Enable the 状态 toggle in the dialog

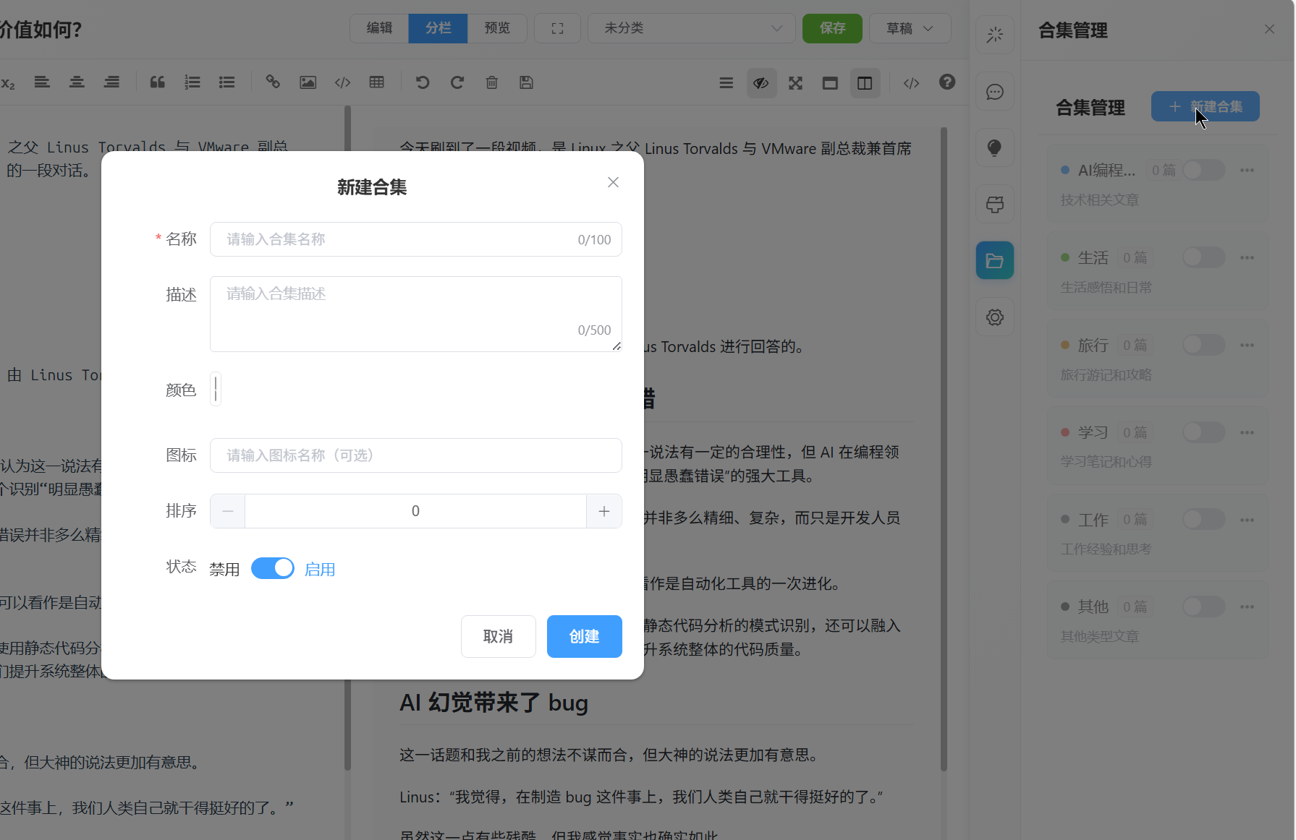coord(273,568)
